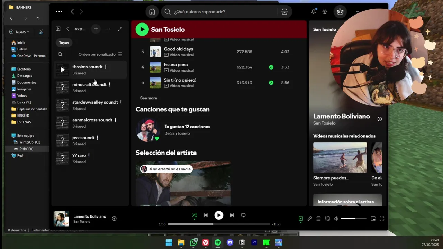
Task: Switch to full screen mode
Action: click(x=382, y=219)
